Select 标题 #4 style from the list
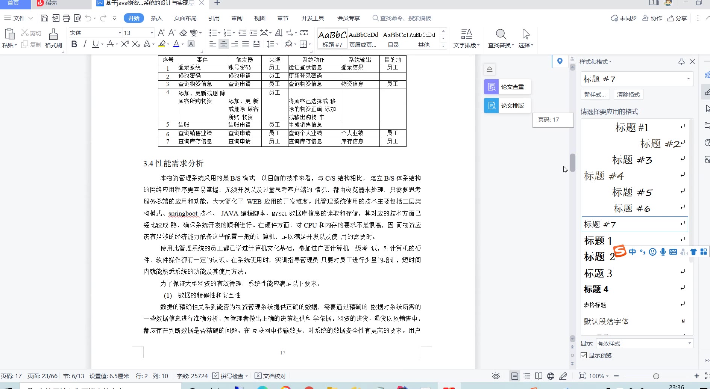The image size is (710, 389). 604,176
